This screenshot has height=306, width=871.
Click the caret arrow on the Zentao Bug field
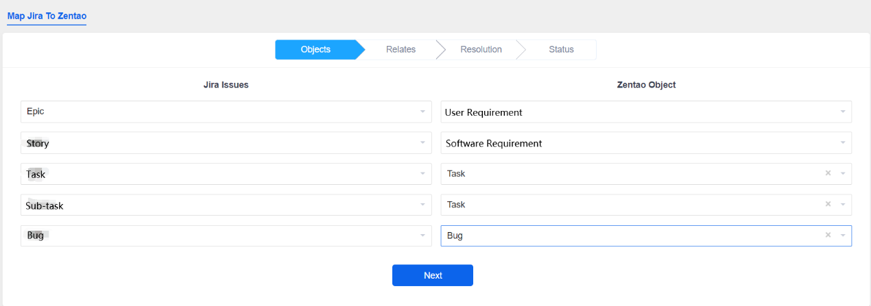point(842,235)
